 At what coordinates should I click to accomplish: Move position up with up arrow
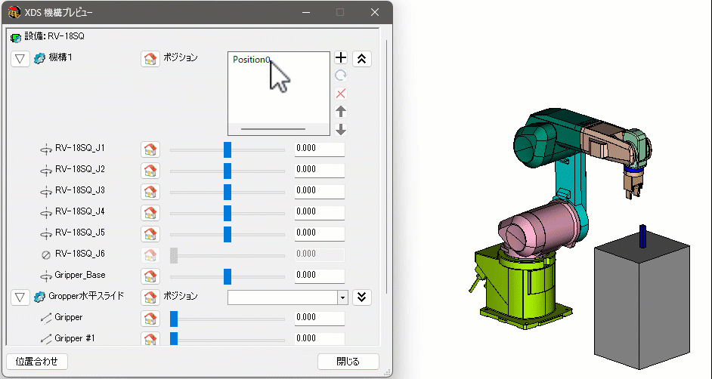(x=341, y=112)
